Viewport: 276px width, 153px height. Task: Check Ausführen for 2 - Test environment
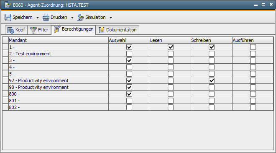pyautogui.click(x=253, y=54)
